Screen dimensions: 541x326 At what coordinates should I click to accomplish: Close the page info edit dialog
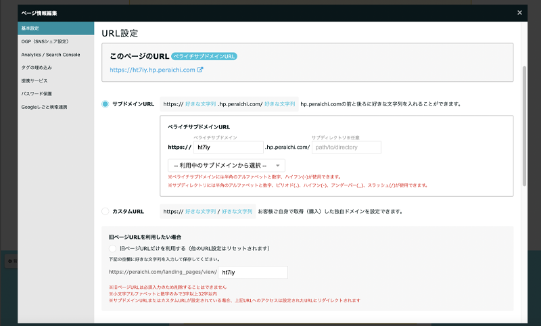(x=519, y=12)
